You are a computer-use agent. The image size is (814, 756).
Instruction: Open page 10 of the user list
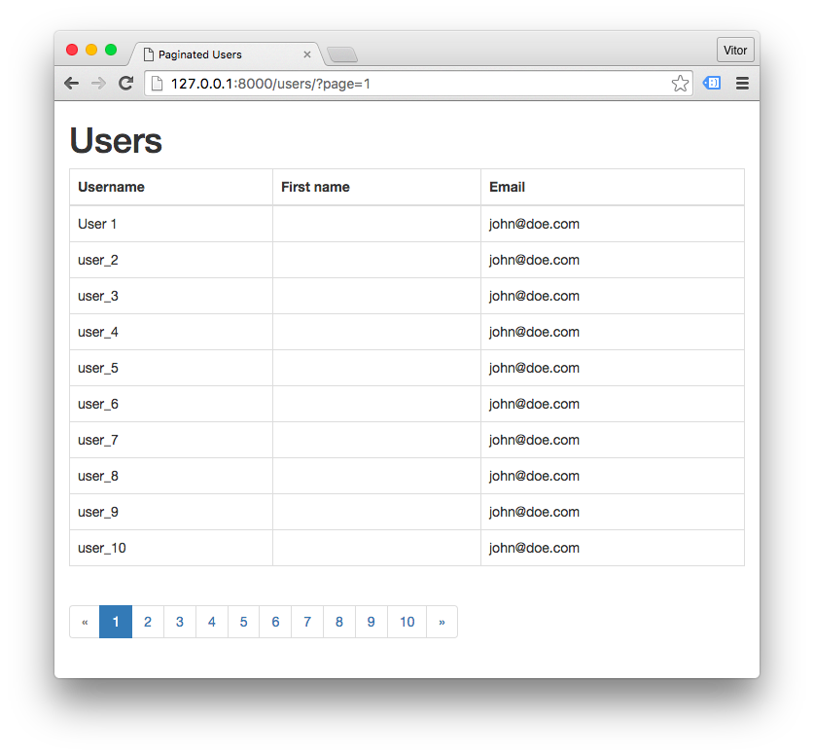point(407,622)
